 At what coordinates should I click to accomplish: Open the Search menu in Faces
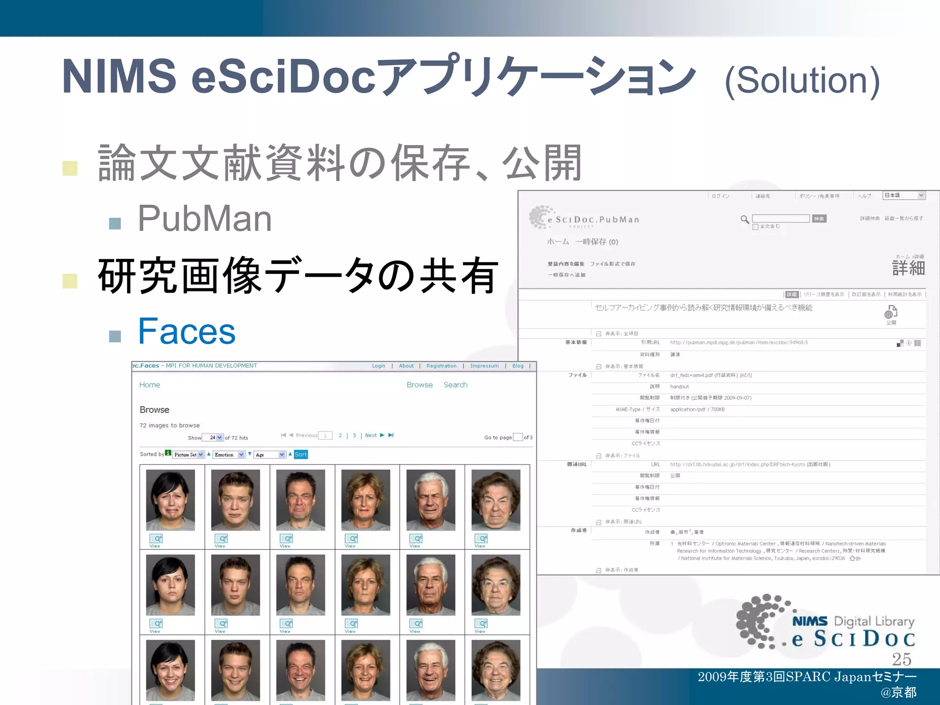(x=455, y=385)
